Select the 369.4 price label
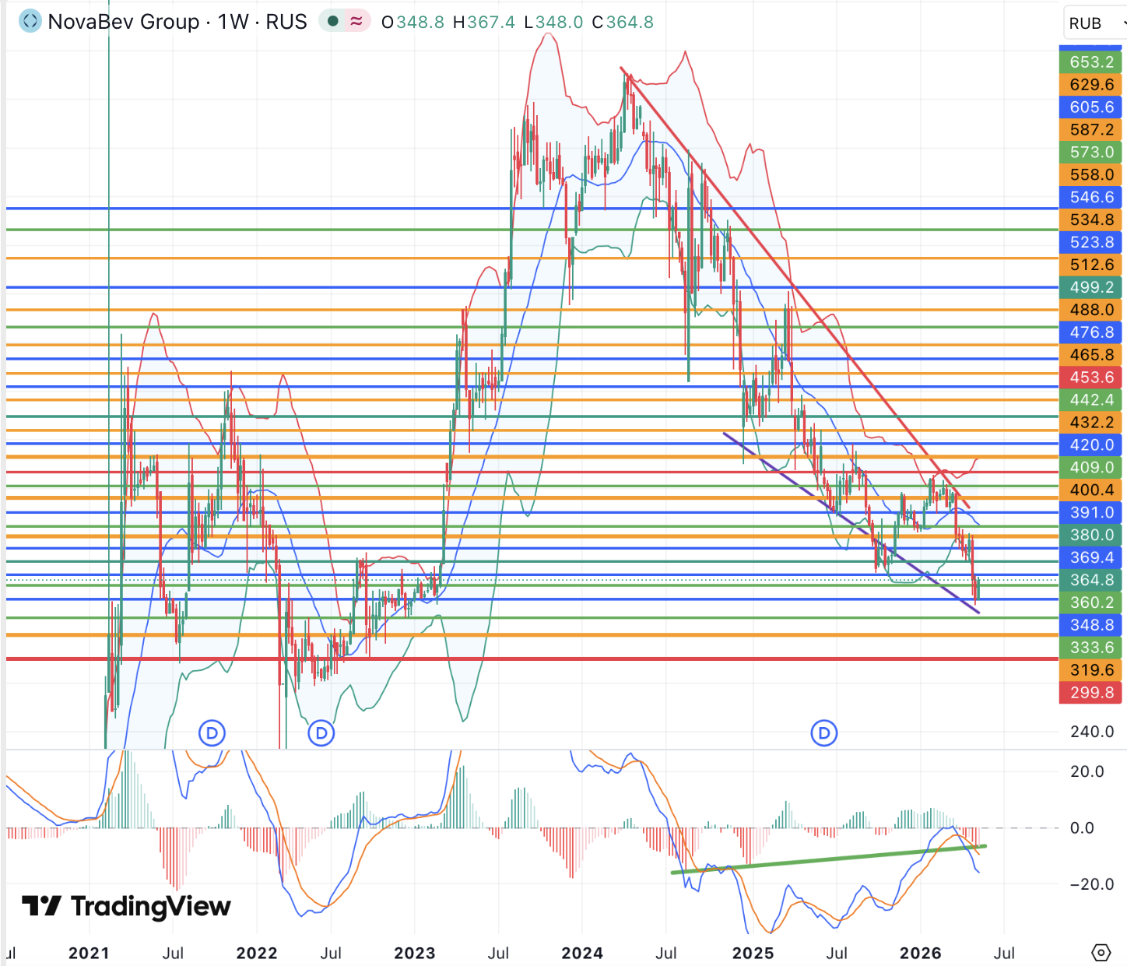The width and height of the screenshot is (1127, 966). pyautogui.click(x=1090, y=558)
